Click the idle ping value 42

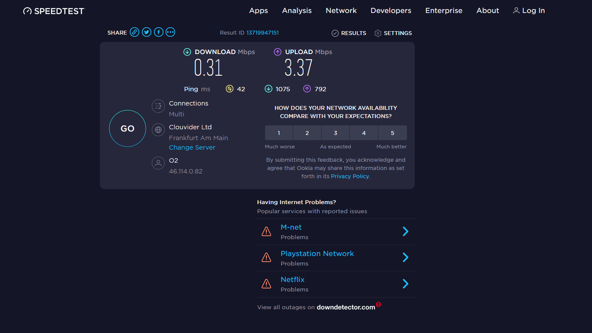point(241,89)
